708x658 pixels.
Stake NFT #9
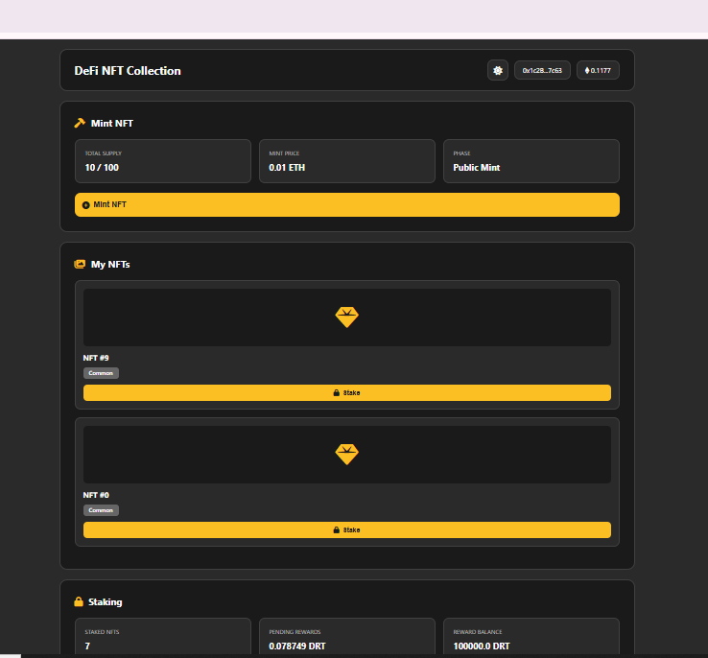tap(346, 392)
